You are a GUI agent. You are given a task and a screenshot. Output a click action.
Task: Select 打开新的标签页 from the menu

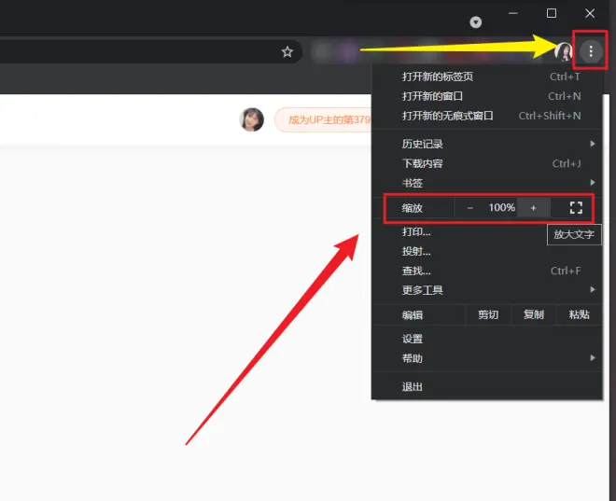[x=487, y=77]
